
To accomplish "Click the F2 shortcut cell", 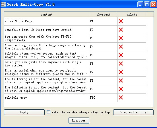I will [103, 30].
